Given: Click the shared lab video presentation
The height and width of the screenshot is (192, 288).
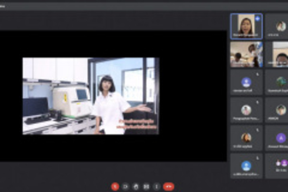Looking at the screenshot, I should tap(91, 96).
